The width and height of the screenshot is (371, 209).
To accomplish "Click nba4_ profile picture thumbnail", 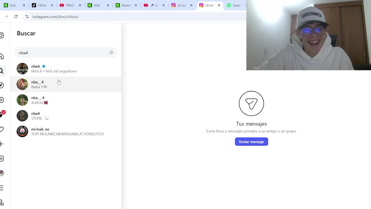I will (22, 69).
